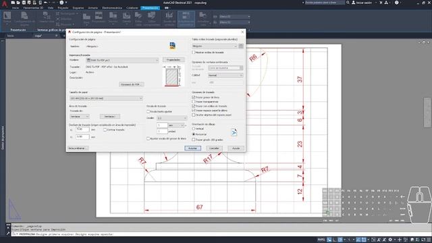Screen dimensions: 432x243
Task: Switch to the Colaborar ribbon tab
Action: [x=132, y=8]
